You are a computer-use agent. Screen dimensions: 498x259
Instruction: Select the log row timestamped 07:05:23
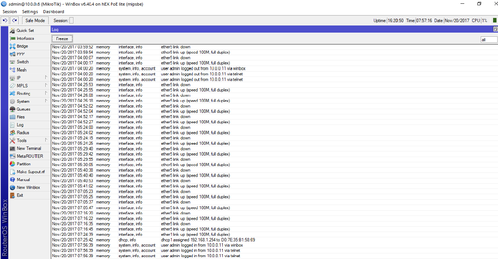[274, 192]
